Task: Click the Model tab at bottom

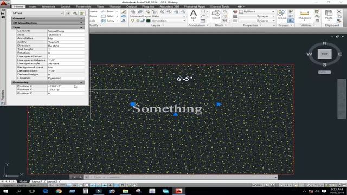Action: click(x=23, y=181)
